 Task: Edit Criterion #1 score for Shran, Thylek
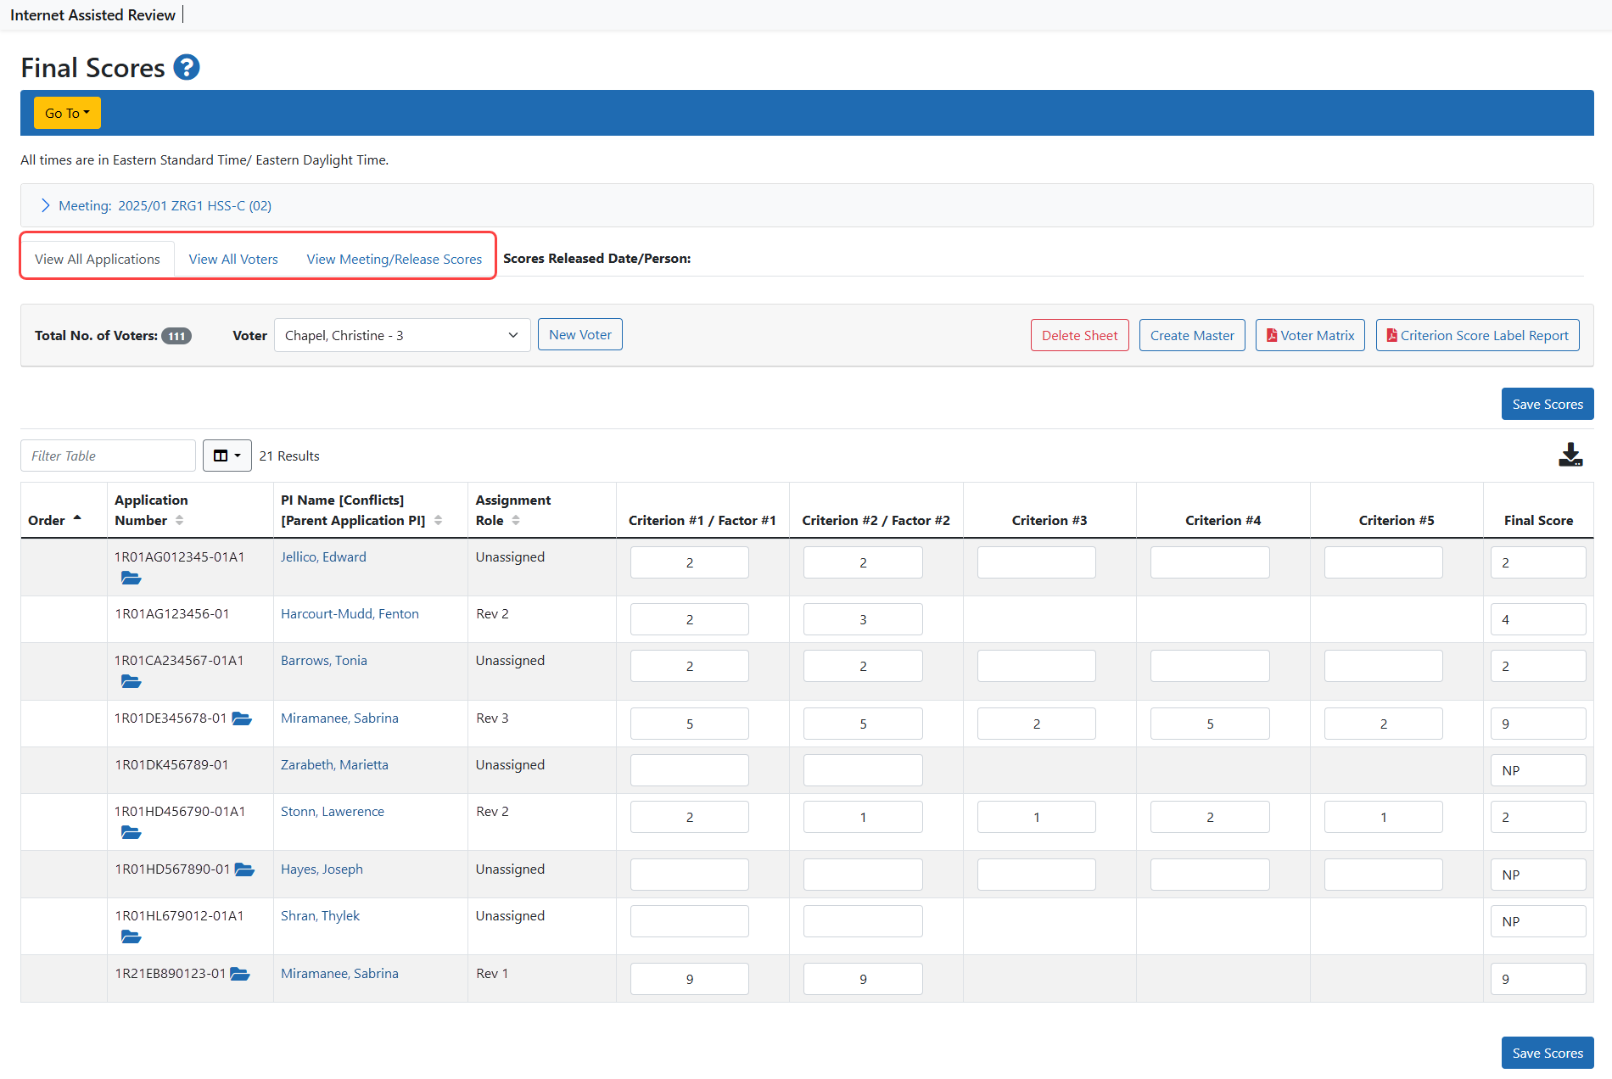(x=689, y=921)
